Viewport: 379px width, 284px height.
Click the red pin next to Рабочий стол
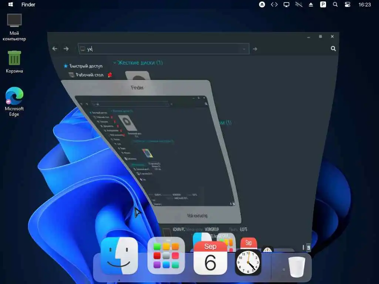[x=110, y=75]
